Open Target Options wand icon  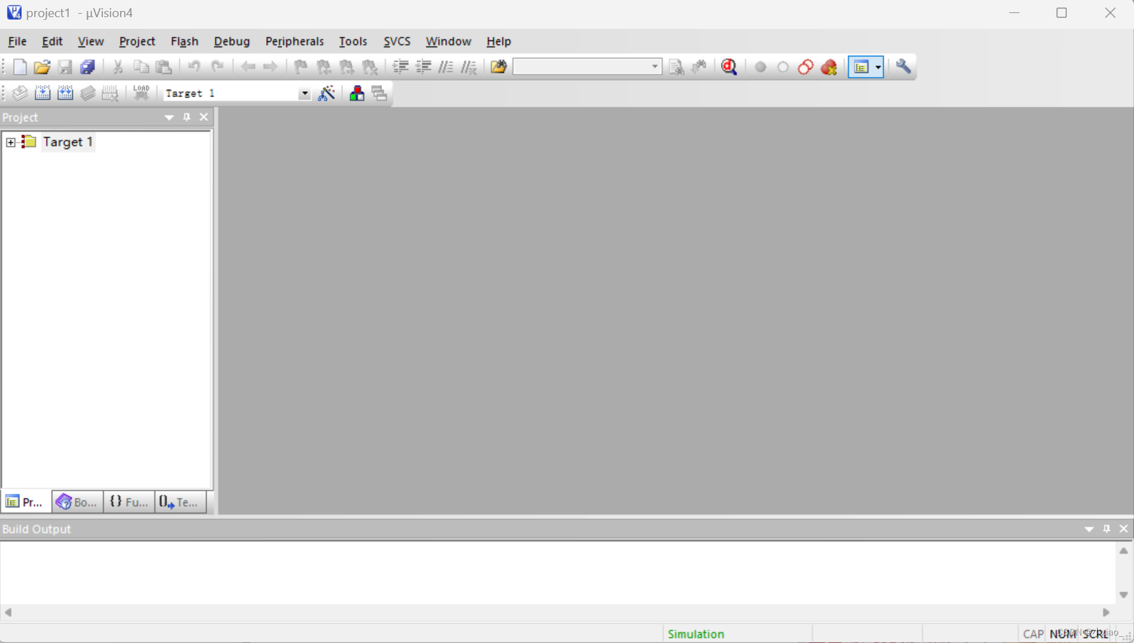point(327,93)
